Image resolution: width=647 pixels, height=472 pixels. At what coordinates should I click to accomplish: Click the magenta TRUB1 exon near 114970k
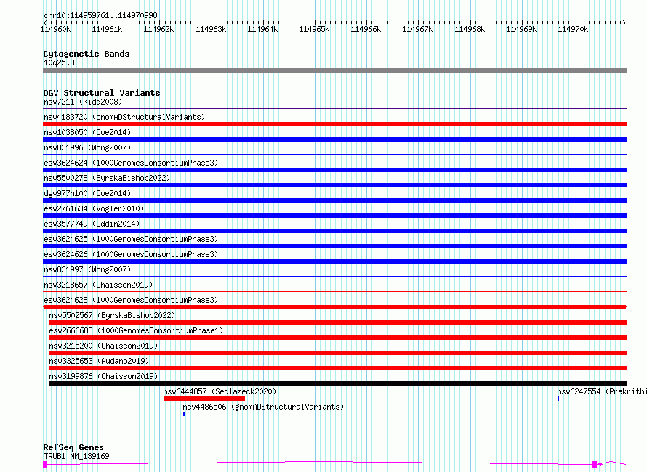(595, 464)
